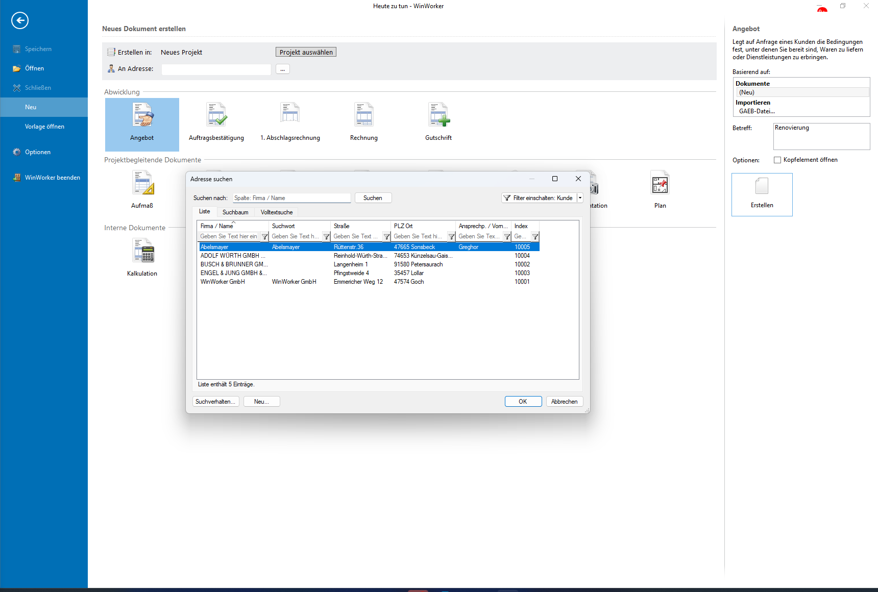Viewport: 878px width, 592px height.
Task: Select the Angebot document icon
Action: click(x=142, y=115)
